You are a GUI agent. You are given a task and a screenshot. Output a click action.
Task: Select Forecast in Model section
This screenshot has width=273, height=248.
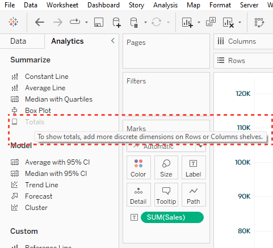(x=39, y=196)
